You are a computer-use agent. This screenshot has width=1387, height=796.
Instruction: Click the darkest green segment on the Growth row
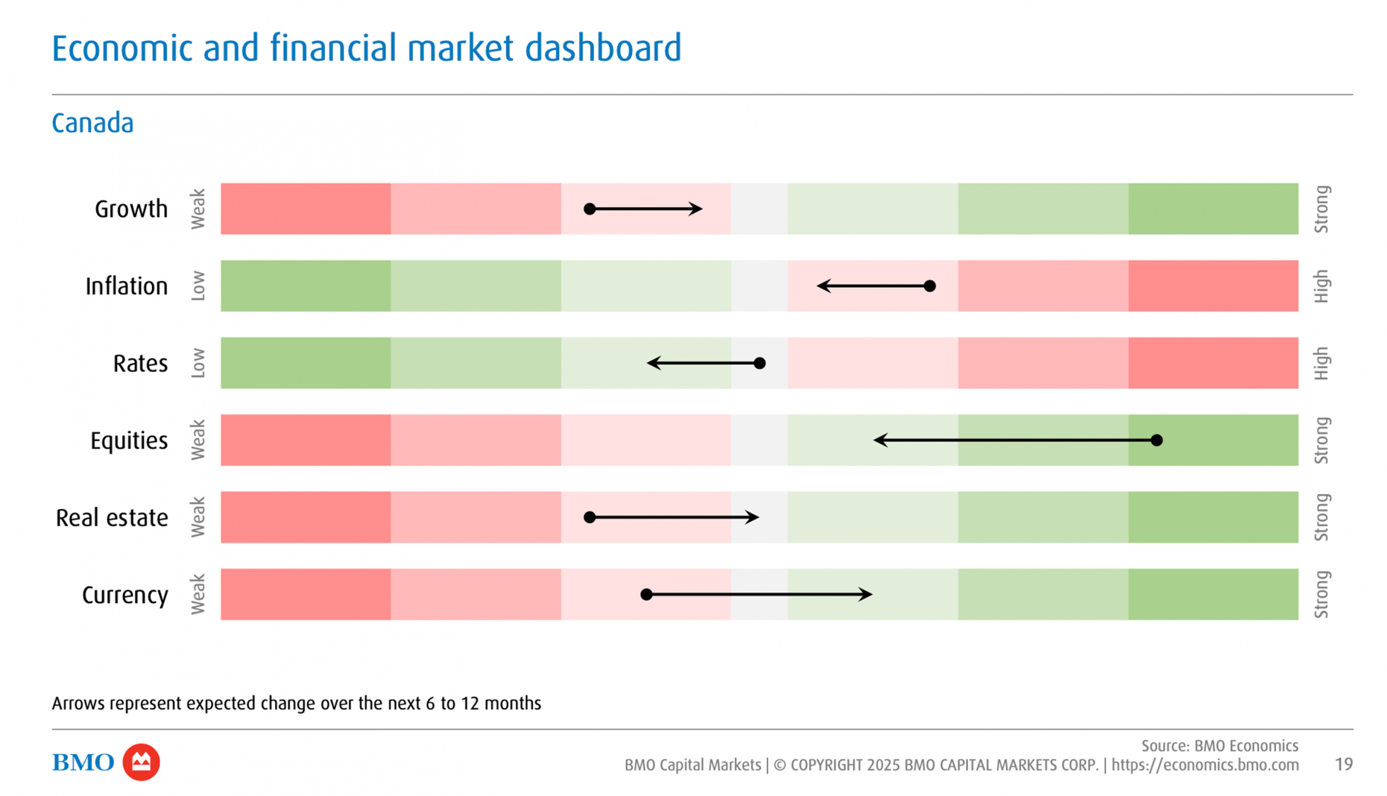click(x=1213, y=209)
